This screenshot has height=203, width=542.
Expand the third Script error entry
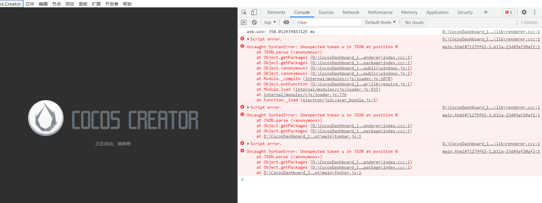tap(248, 144)
